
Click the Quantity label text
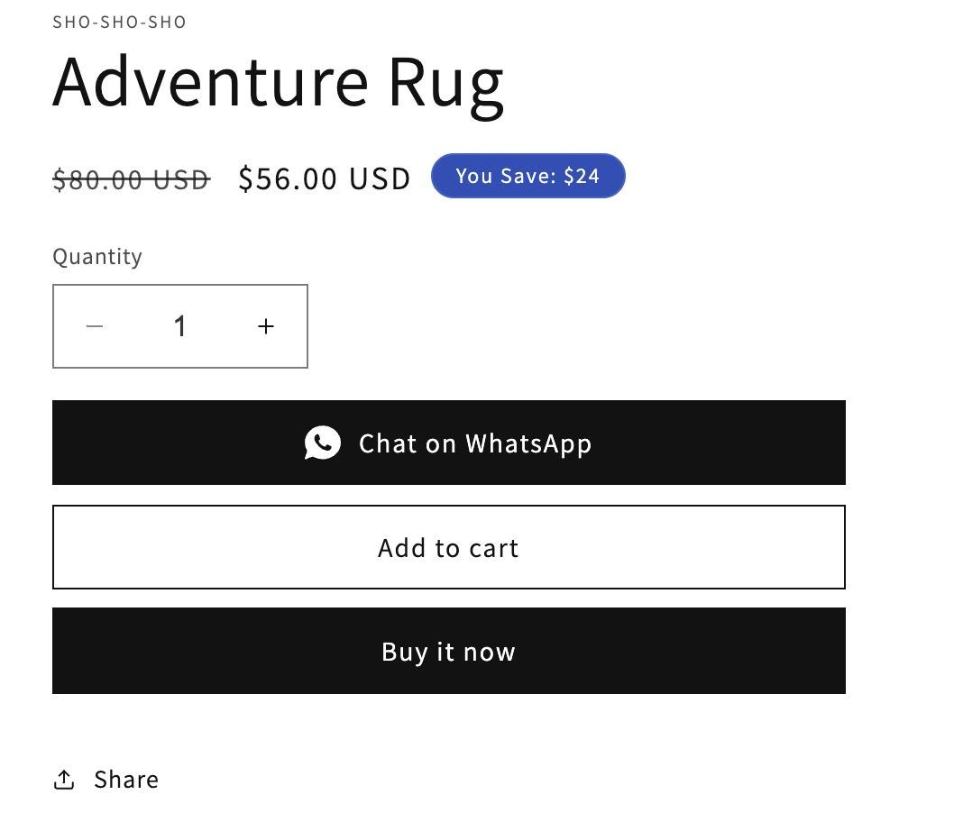97,257
